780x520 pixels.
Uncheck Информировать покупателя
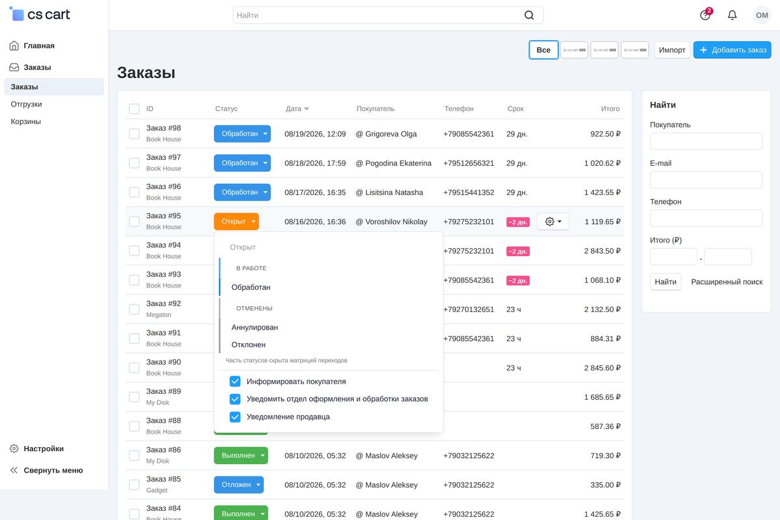pyautogui.click(x=235, y=382)
